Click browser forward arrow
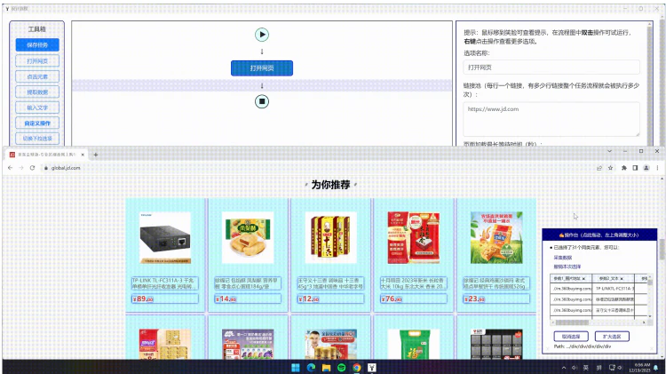Image resolution: width=666 pixels, height=374 pixels. 21,168
